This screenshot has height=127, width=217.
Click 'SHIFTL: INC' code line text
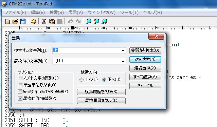click(34, 120)
